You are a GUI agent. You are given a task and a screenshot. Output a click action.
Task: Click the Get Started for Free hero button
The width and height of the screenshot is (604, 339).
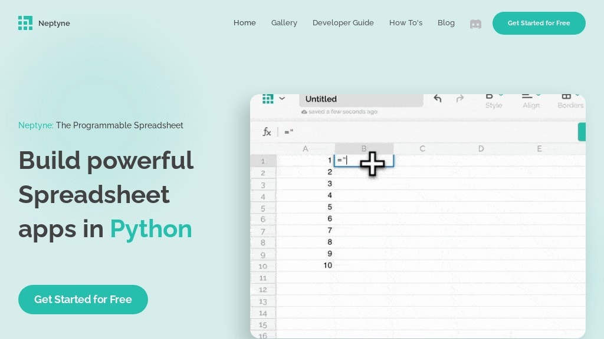coord(83,299)
